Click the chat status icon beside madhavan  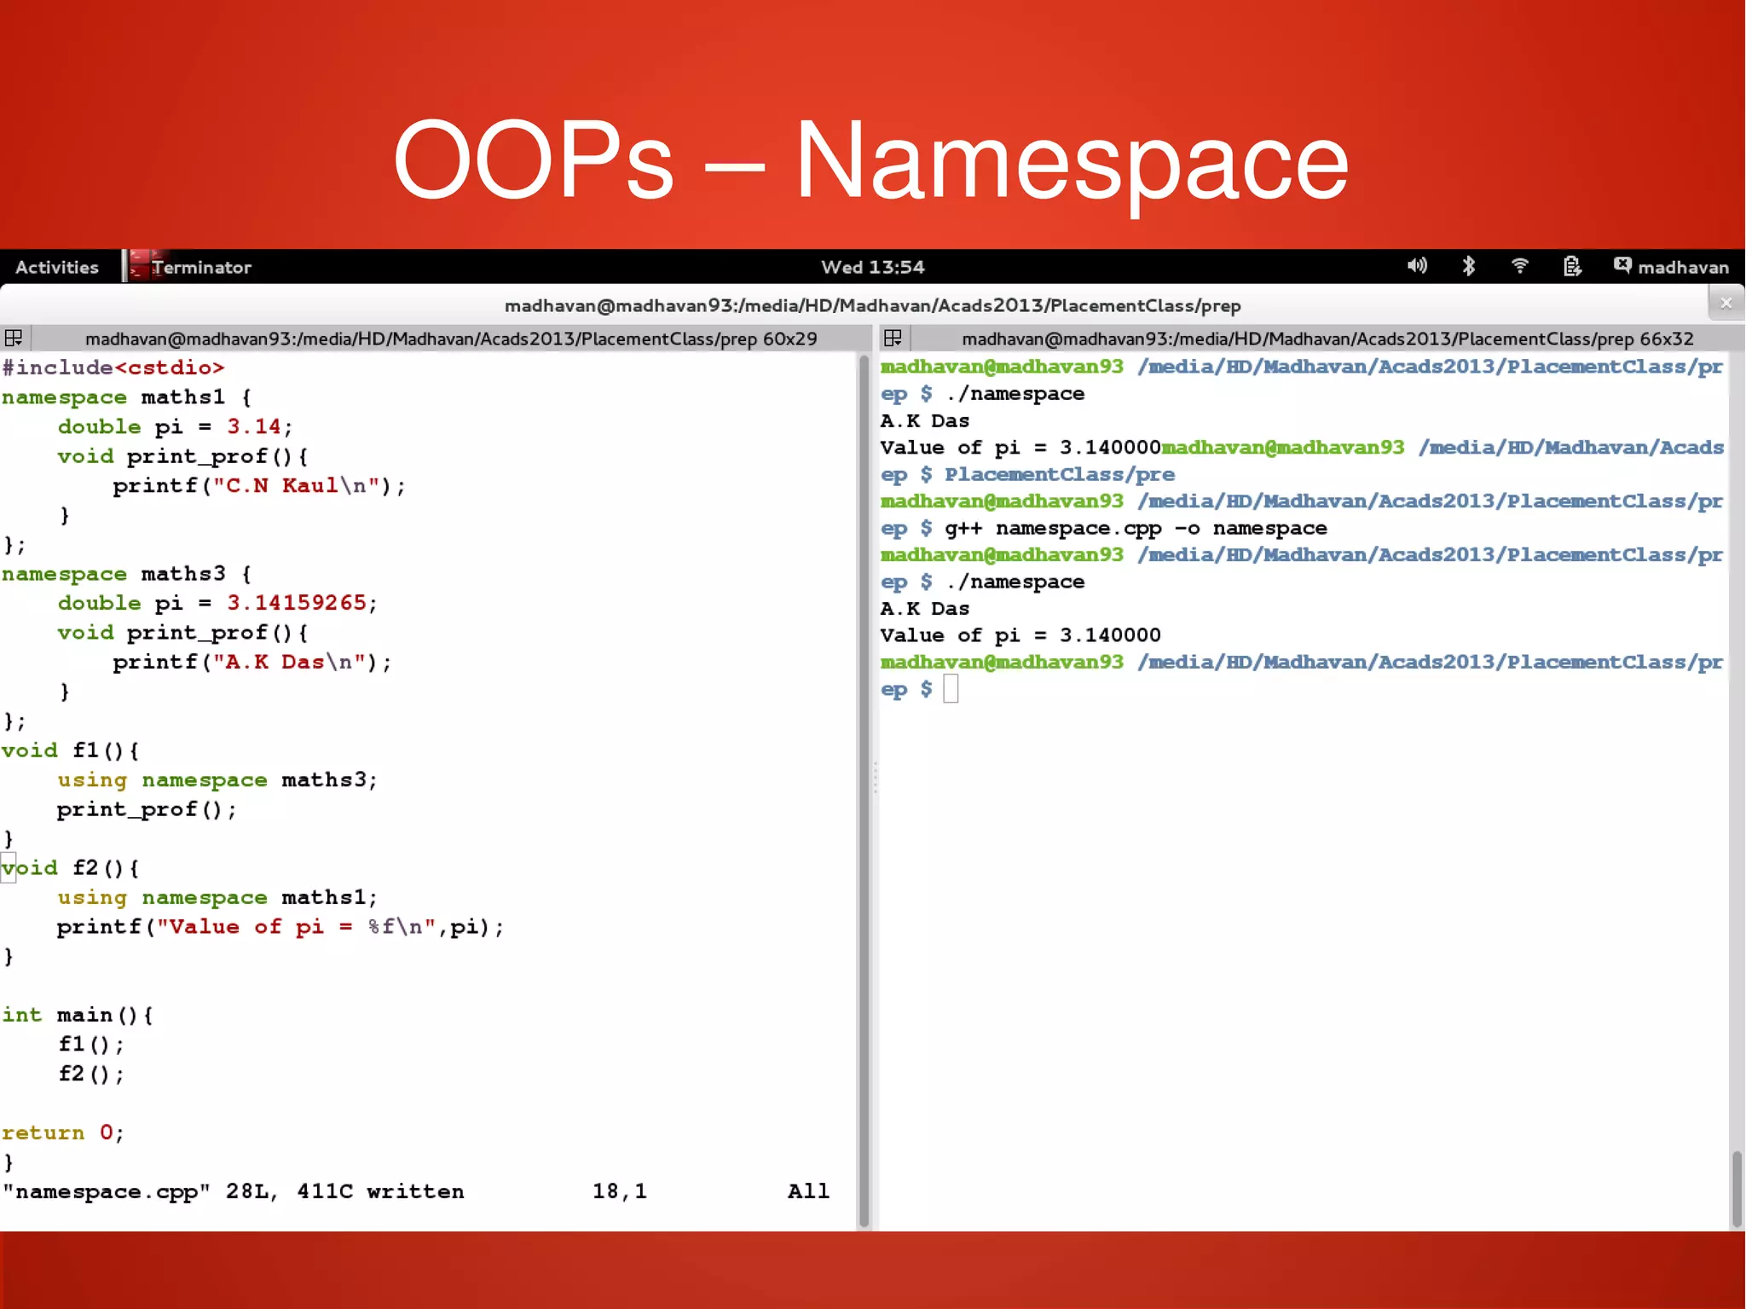pos(1622,265)
